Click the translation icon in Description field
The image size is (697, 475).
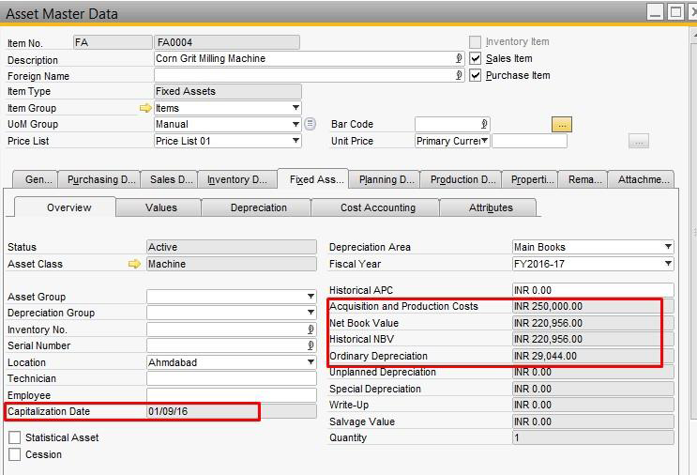pyautogui.click(x=459, y=58)
